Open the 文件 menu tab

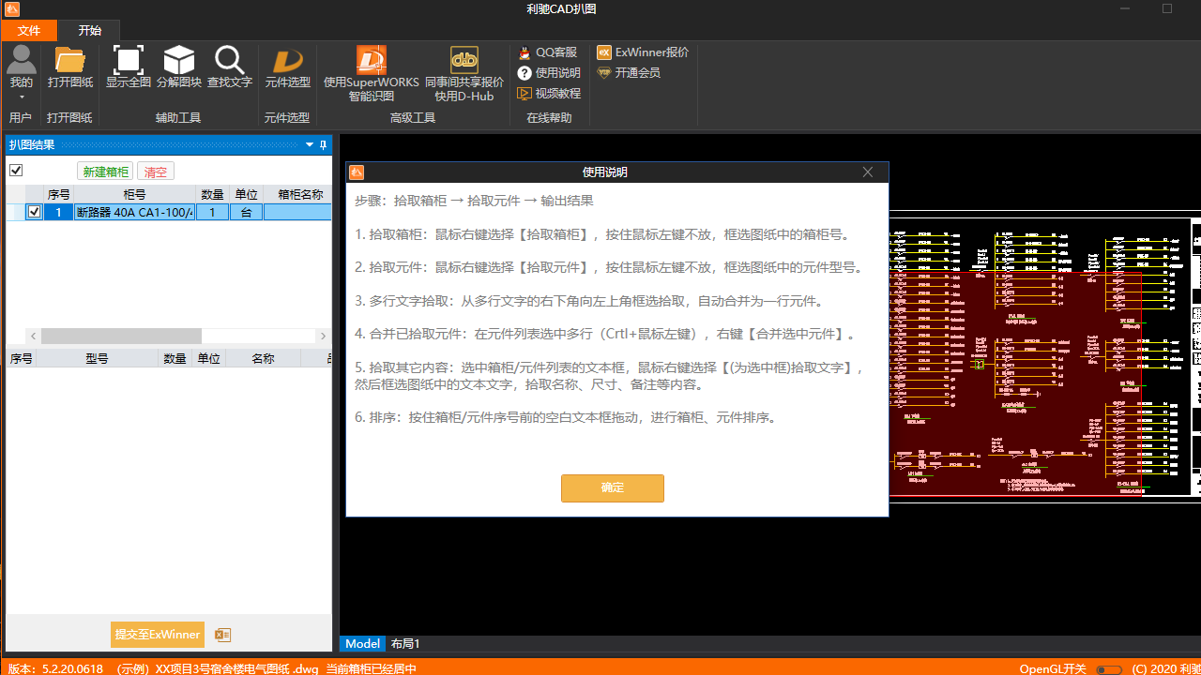(29, 31)
